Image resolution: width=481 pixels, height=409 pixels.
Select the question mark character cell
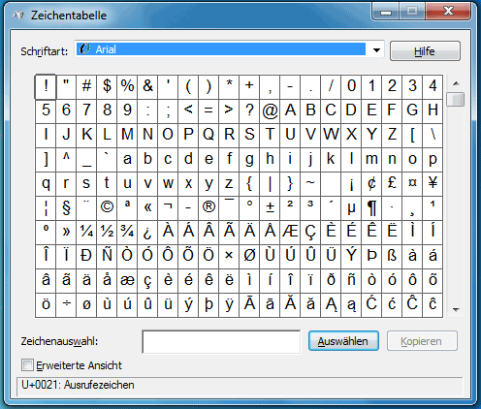click(249, 111)
